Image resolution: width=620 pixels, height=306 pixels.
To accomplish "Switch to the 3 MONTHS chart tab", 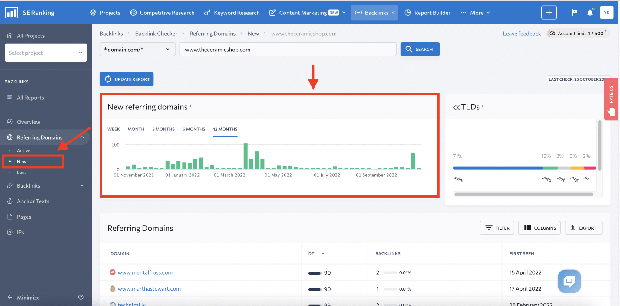I will click(x=163, y=129).
